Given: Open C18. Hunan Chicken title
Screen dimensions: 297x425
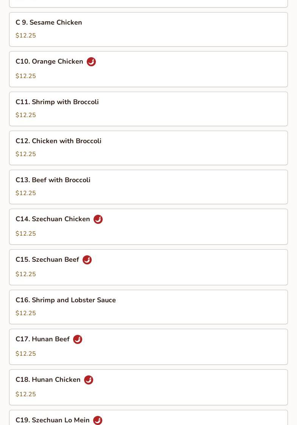Looking at the screenshot, I should tap(48, 380).
